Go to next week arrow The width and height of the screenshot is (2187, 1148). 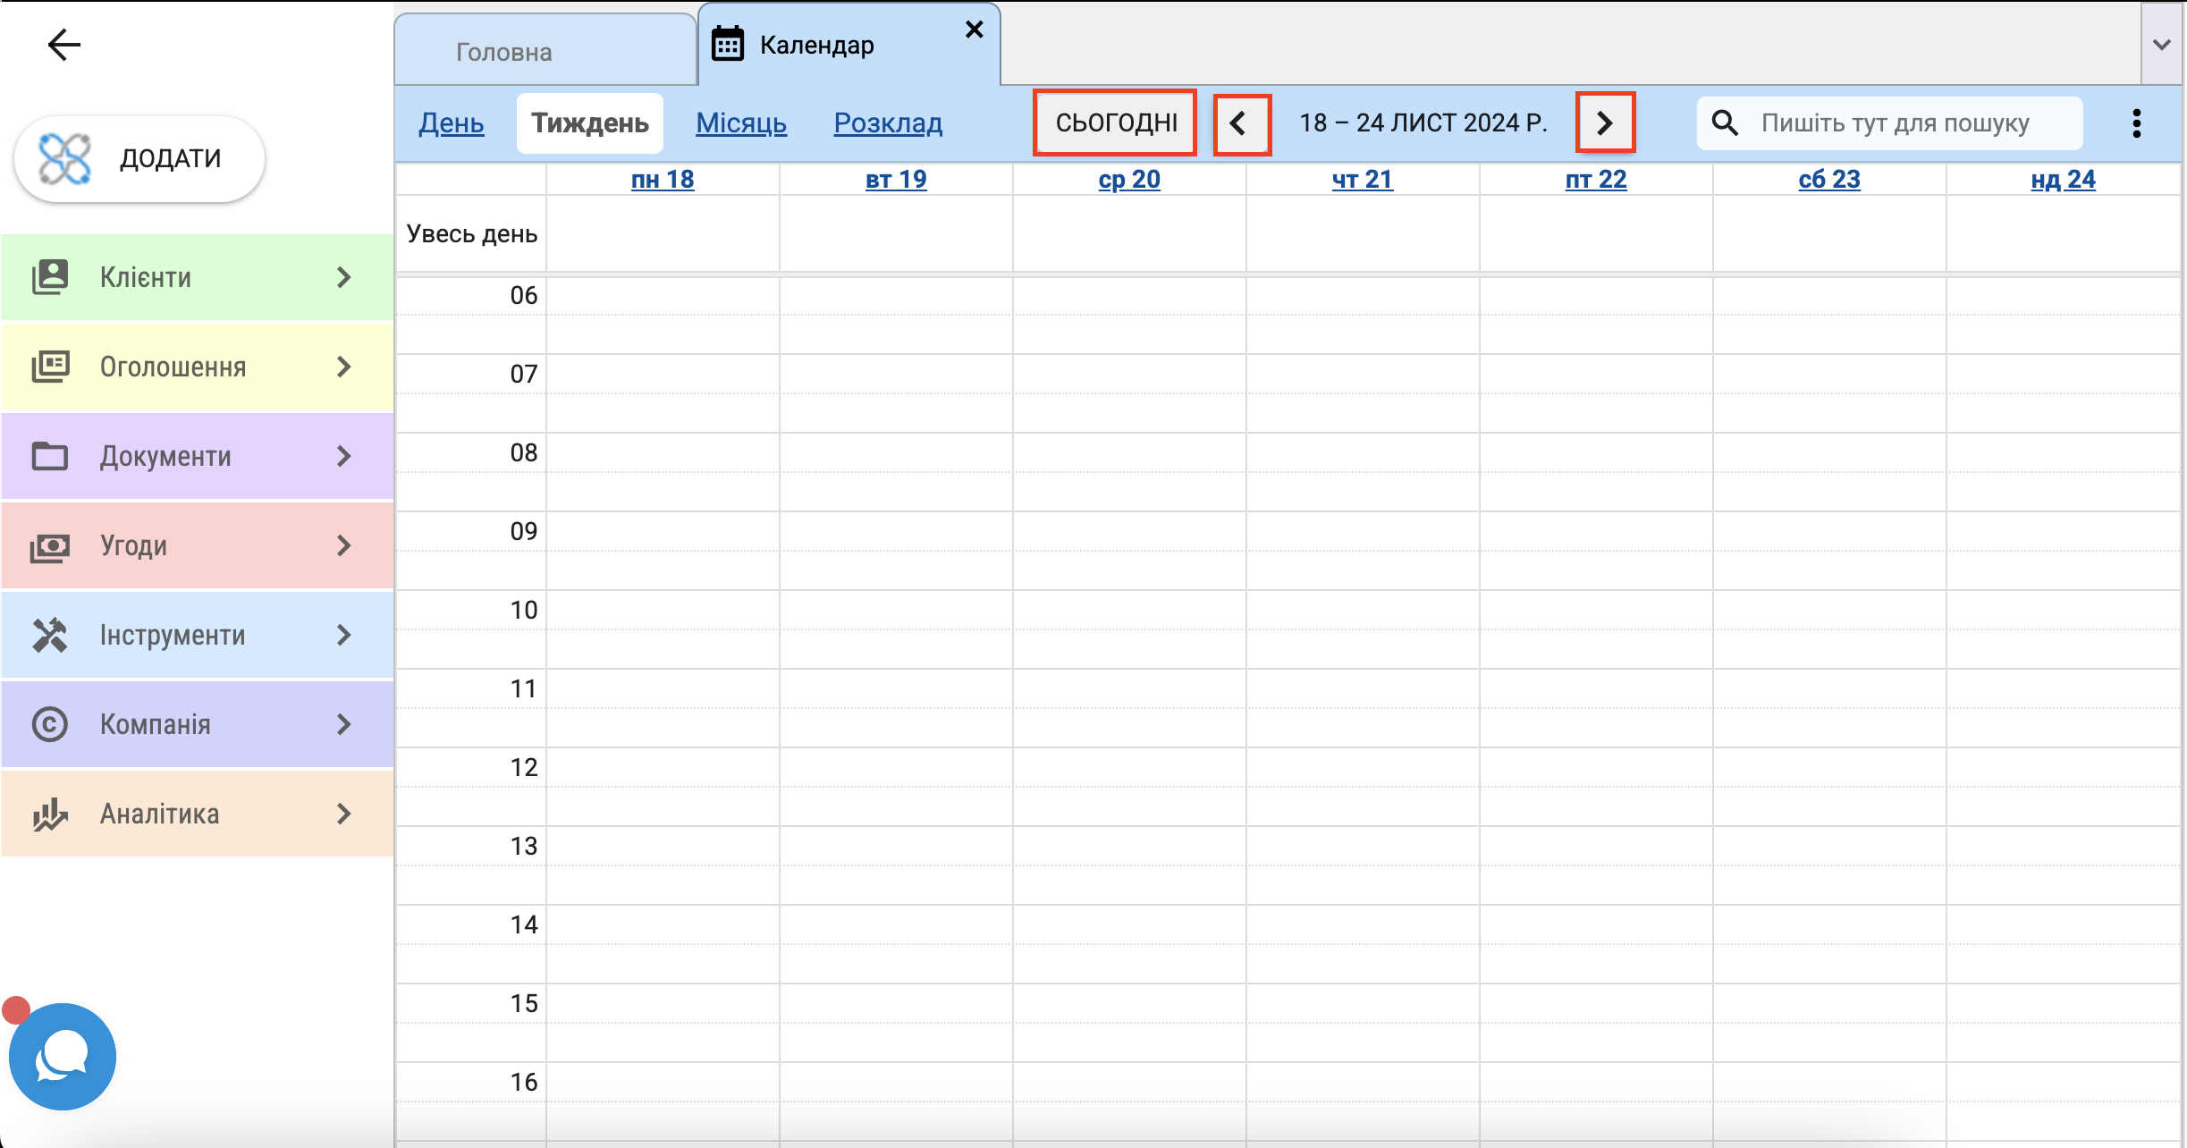[x=1605, y=123]
